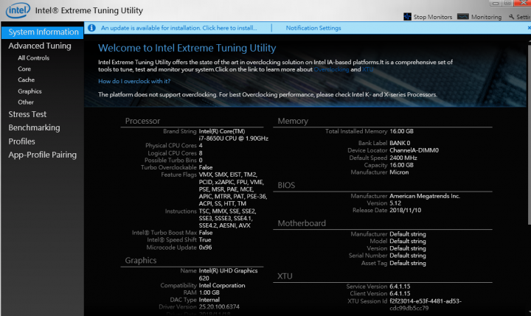This screenshot has height=316, width=531.
Task: Click the Intel logo icon
Action: (18, 10)
